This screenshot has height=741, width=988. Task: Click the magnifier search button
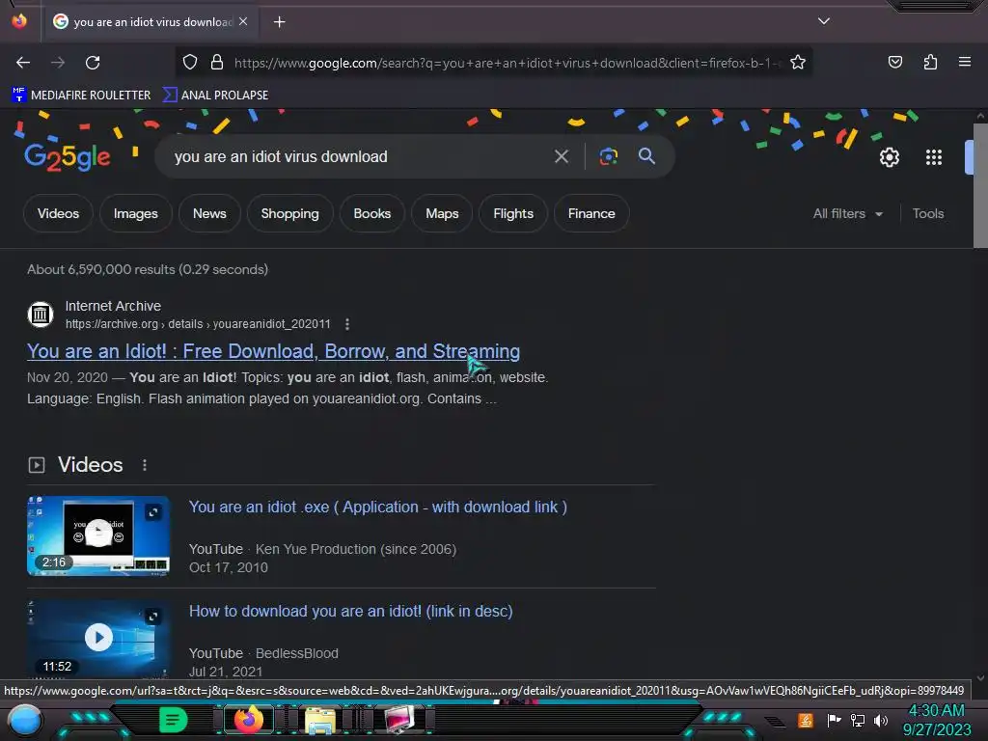646,156
